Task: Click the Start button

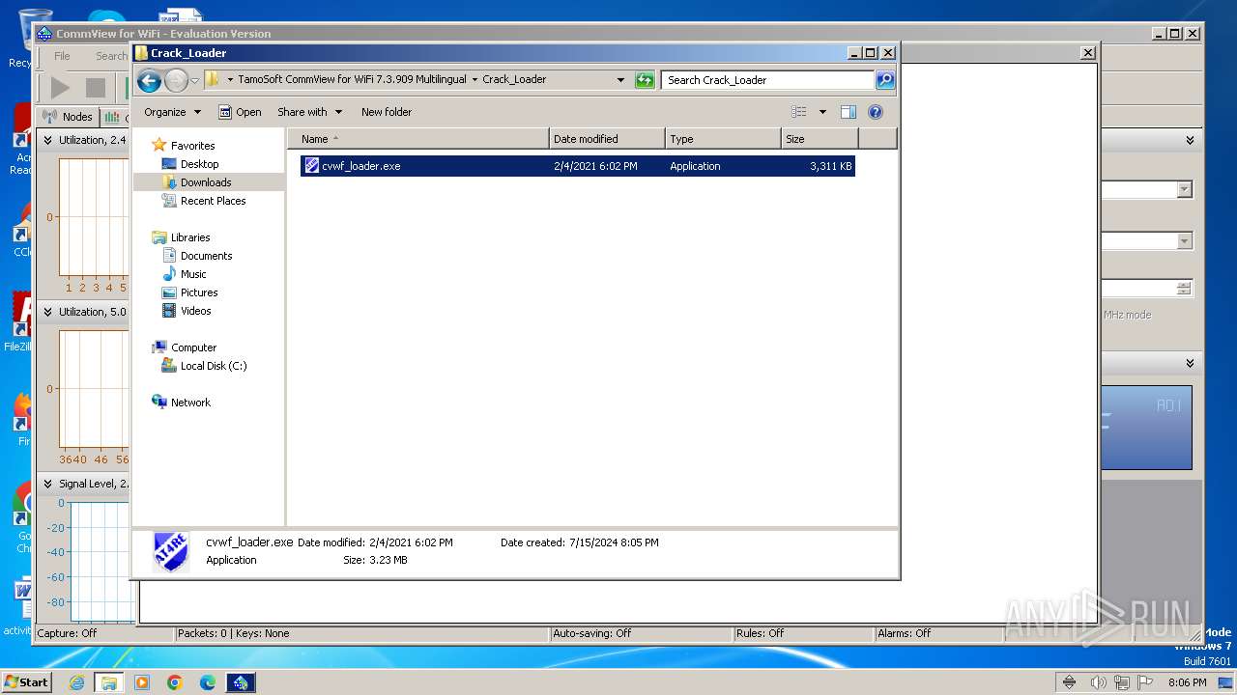Action: pyautogui.click(x=26, y=681)
